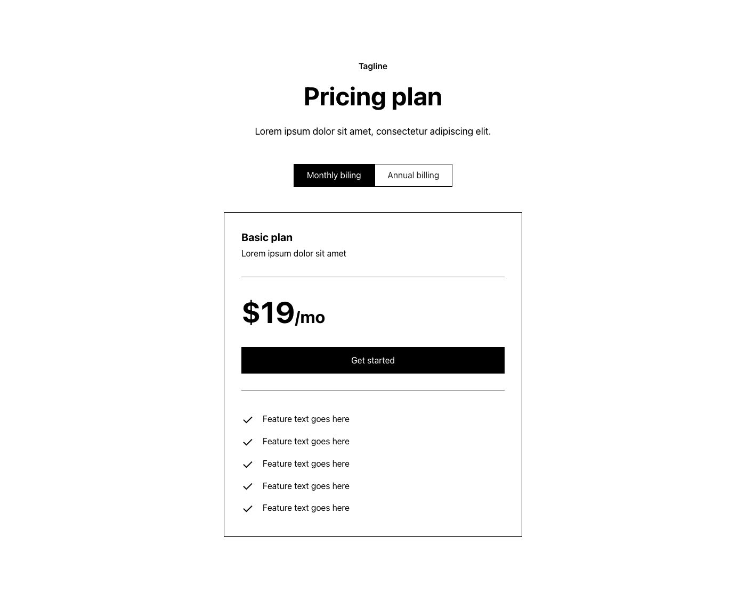Click the fourth feature checkmark icon

pos(248,486)
